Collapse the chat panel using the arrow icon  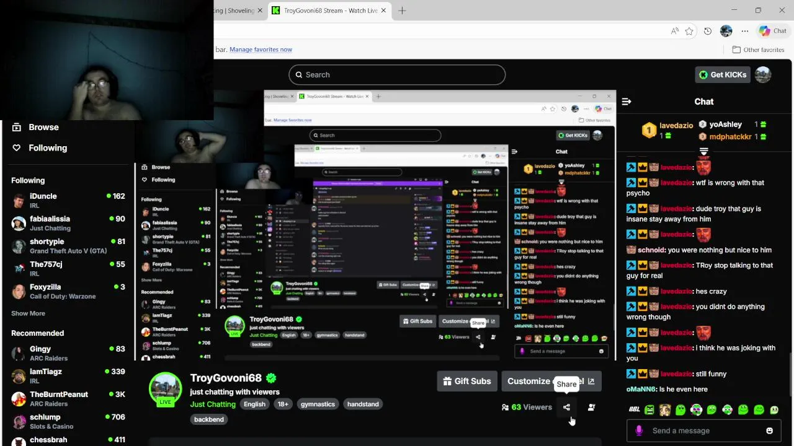[627, 102]
